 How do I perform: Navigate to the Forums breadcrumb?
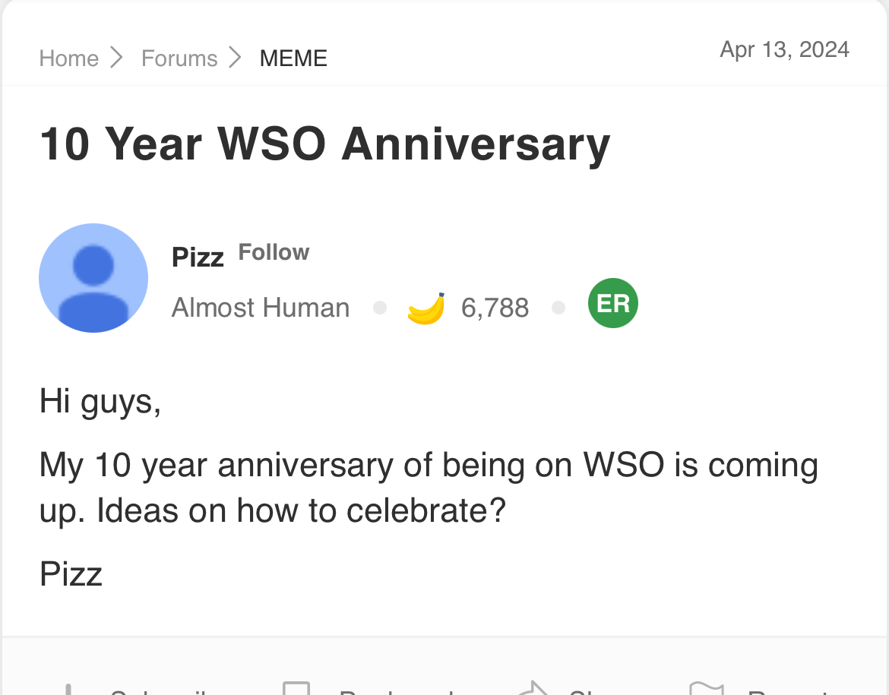179,58
